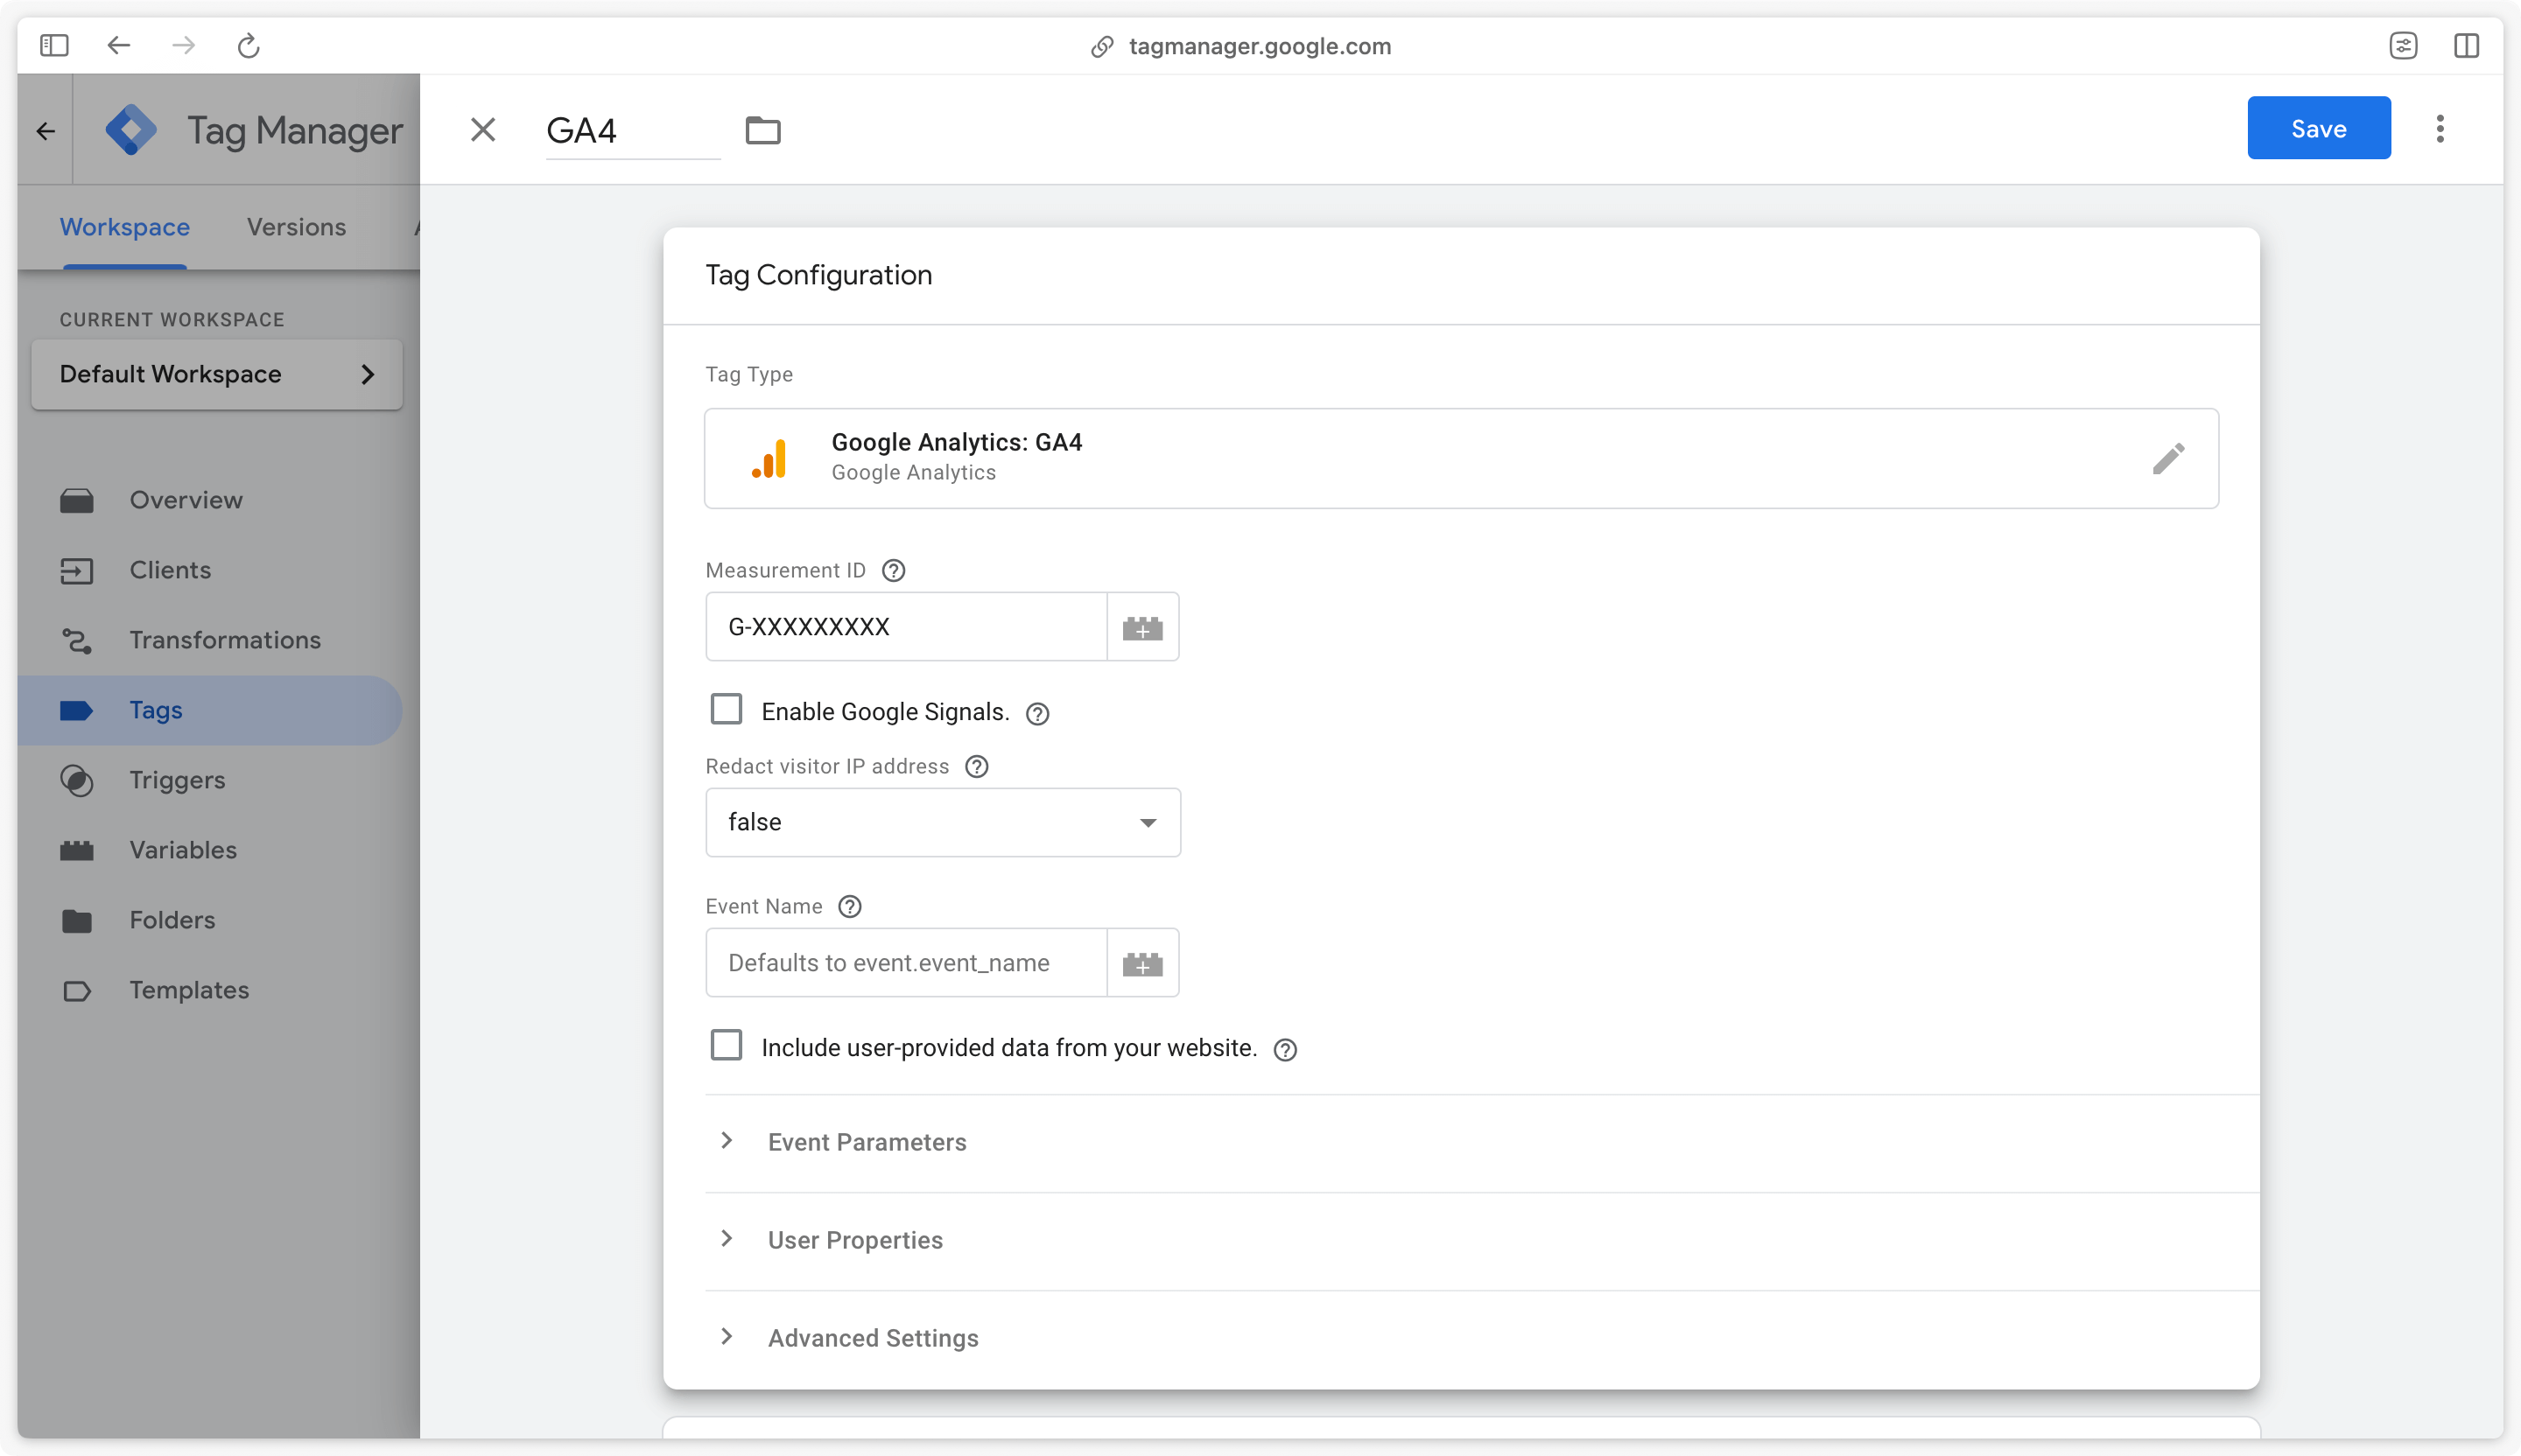Click the Tag Manager back arrow
Screen dimensions: 2521x1456
coord(46,130)
